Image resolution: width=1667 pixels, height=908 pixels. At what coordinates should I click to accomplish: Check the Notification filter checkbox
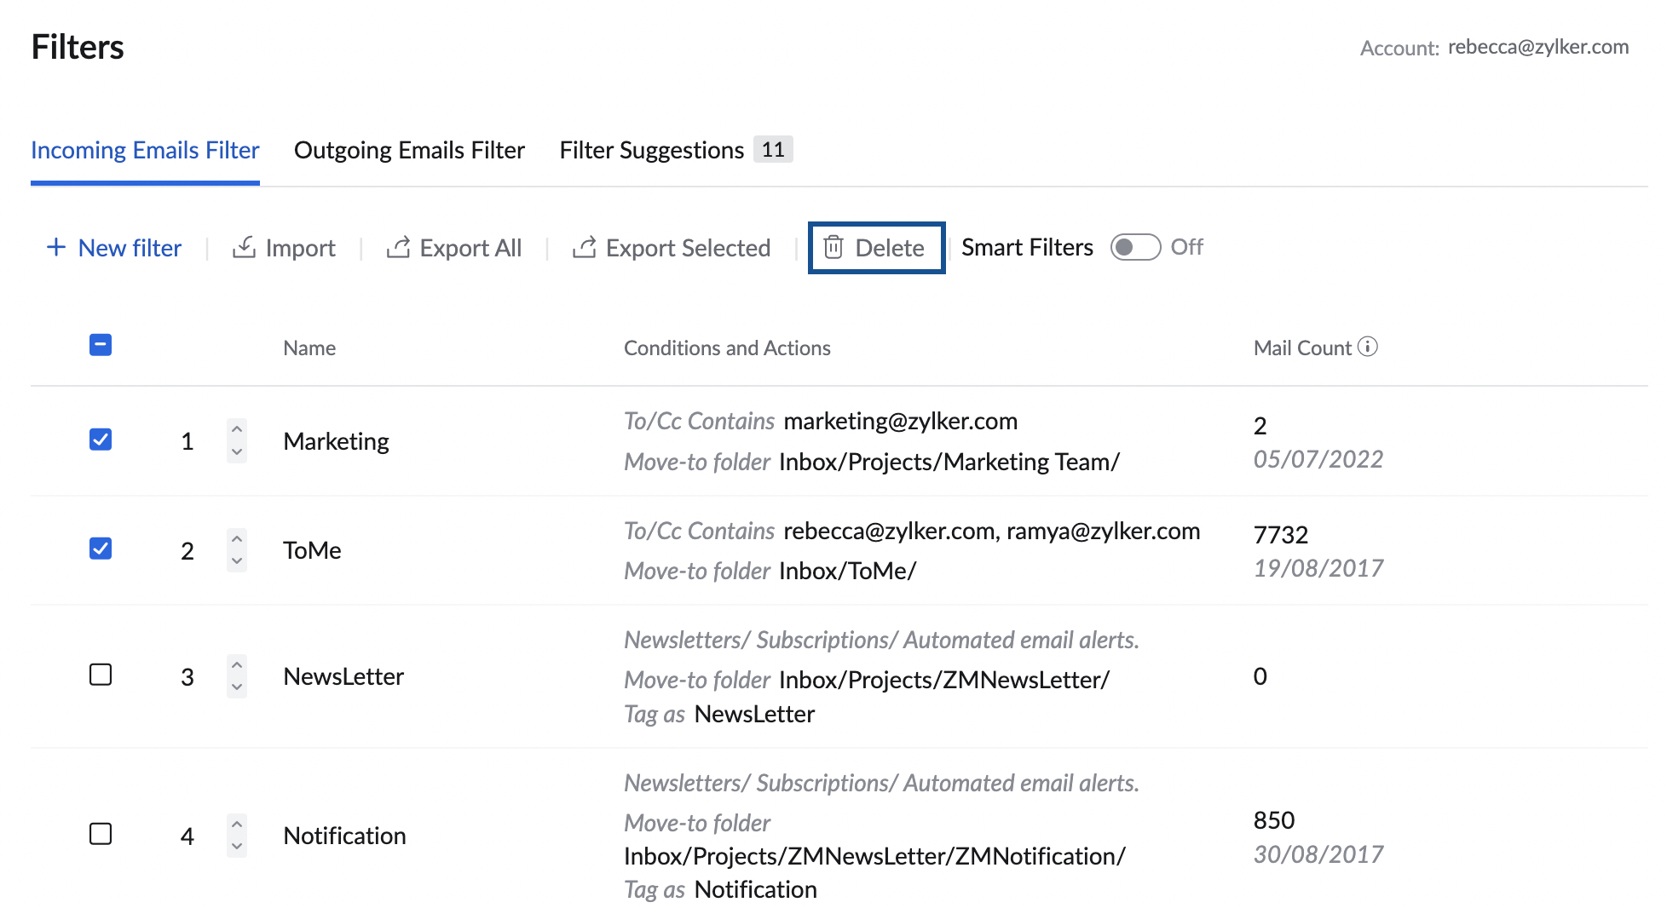click(101, 835)
